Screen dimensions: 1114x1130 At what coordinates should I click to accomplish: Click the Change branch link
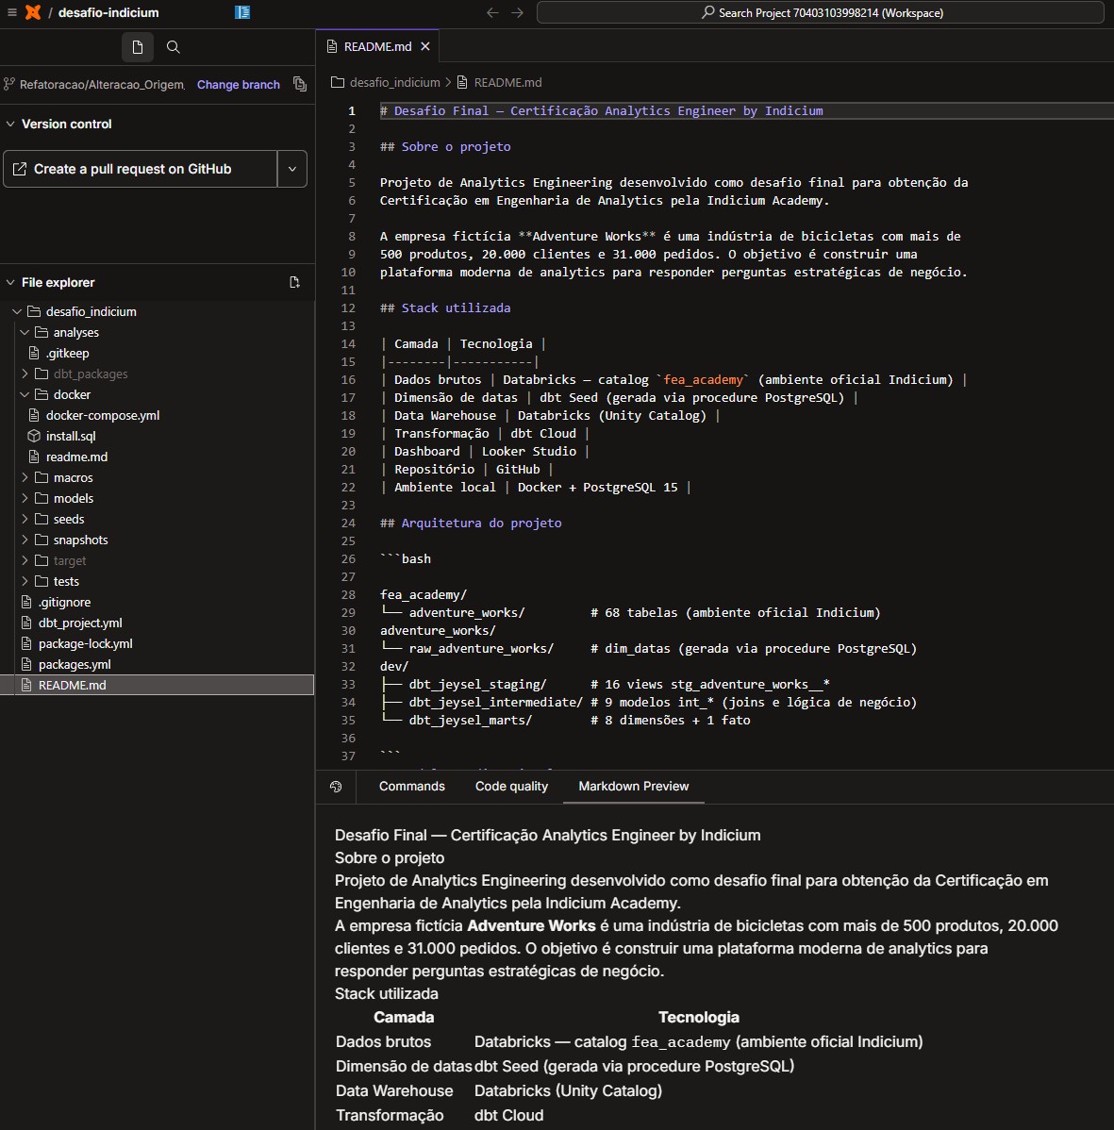click(x=239, y=84)
